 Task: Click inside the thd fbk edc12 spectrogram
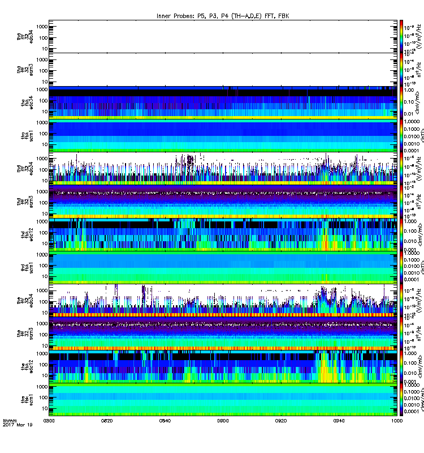[223, 235]
